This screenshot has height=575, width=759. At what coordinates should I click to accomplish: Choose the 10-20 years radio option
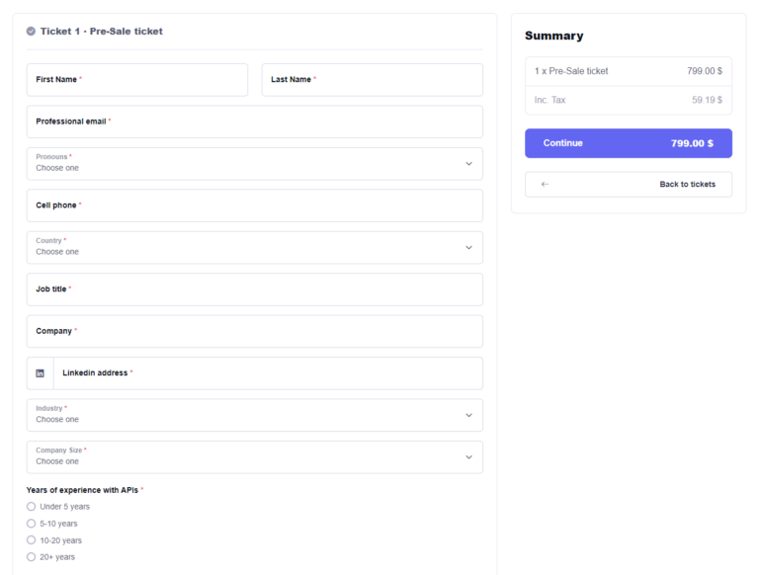[32, 540]
